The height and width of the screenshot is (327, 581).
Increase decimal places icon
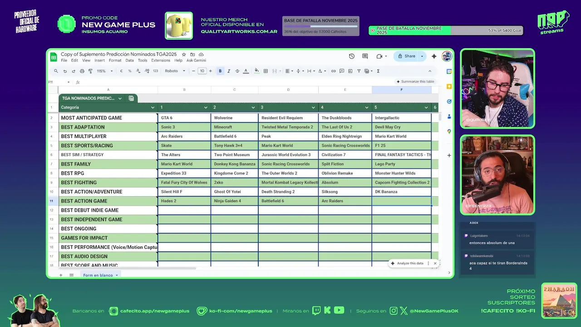pyautogui.click(x=147, y=71)
